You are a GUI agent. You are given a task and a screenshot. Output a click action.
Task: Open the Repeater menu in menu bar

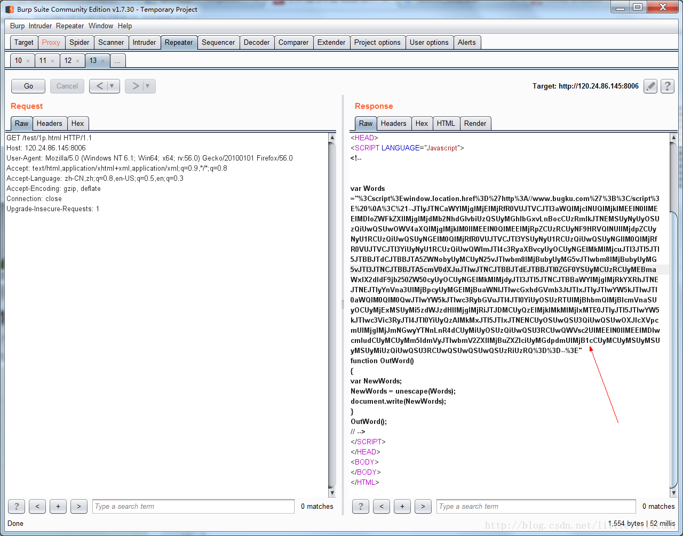coord(70,26)
